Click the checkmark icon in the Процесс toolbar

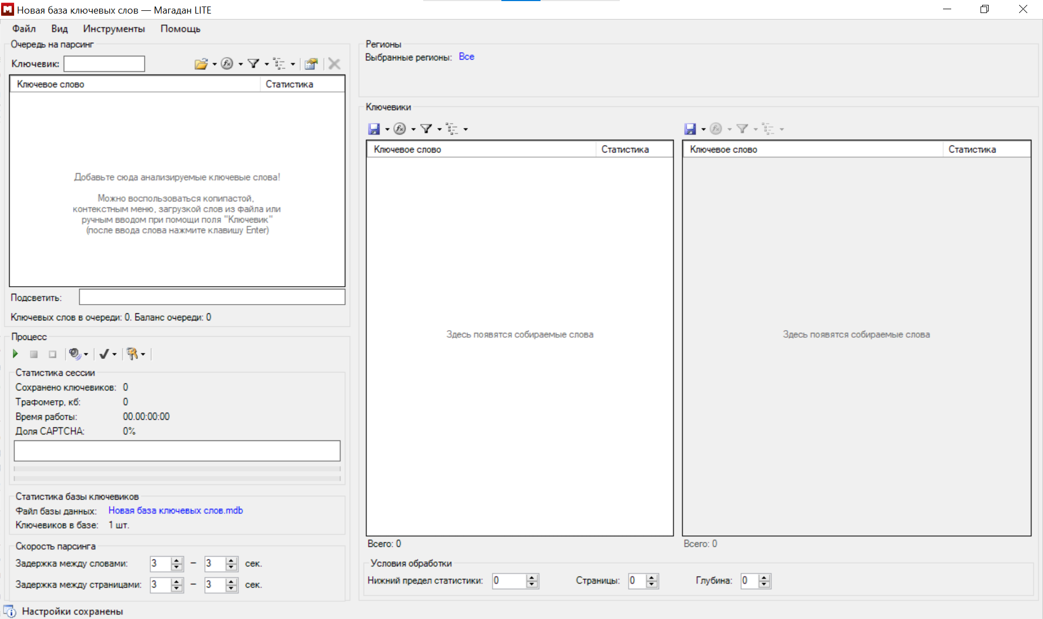[x=104, y=354]
